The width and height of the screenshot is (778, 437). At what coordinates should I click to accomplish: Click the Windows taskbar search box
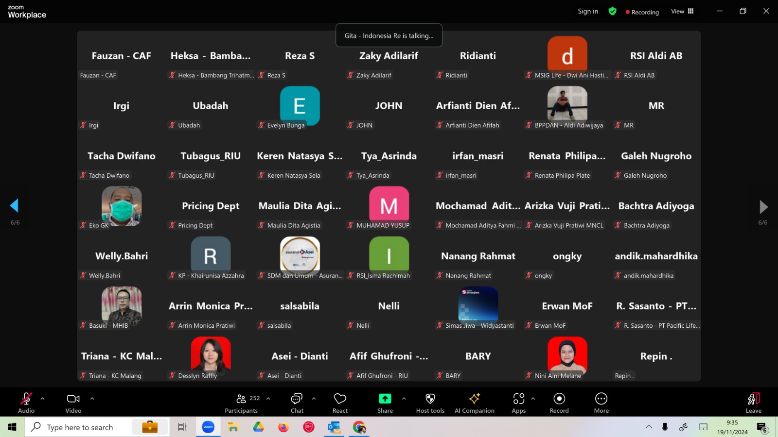[80, 427]
